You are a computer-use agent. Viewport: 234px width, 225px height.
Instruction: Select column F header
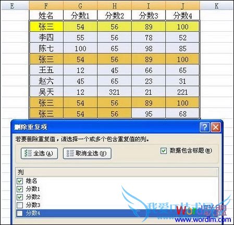pos(46,6)
